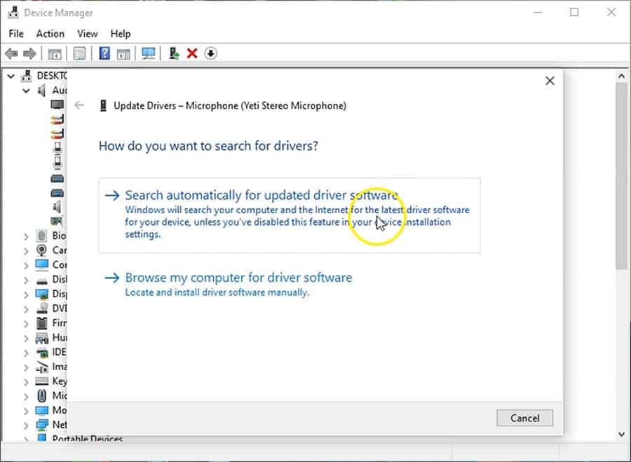This screenshot has height=462, width=631.
Task: Select the Human Interface Devices icon
Action: click(41, 338)
